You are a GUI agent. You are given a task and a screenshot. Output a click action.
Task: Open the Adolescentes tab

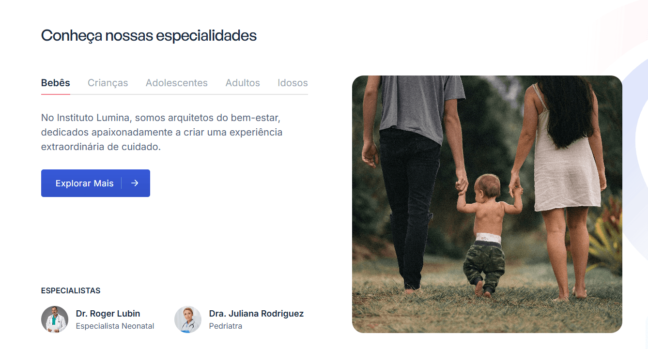coord(177,83)
